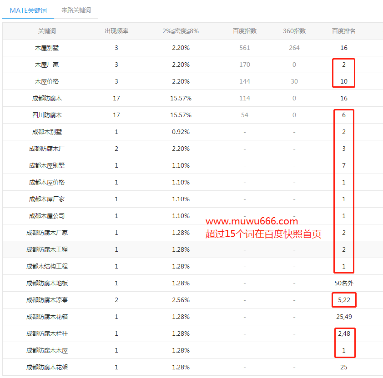Click ranking 5,22 for 成都防腐木凉亭
383x378 pixels.
(x=344, y=300)
